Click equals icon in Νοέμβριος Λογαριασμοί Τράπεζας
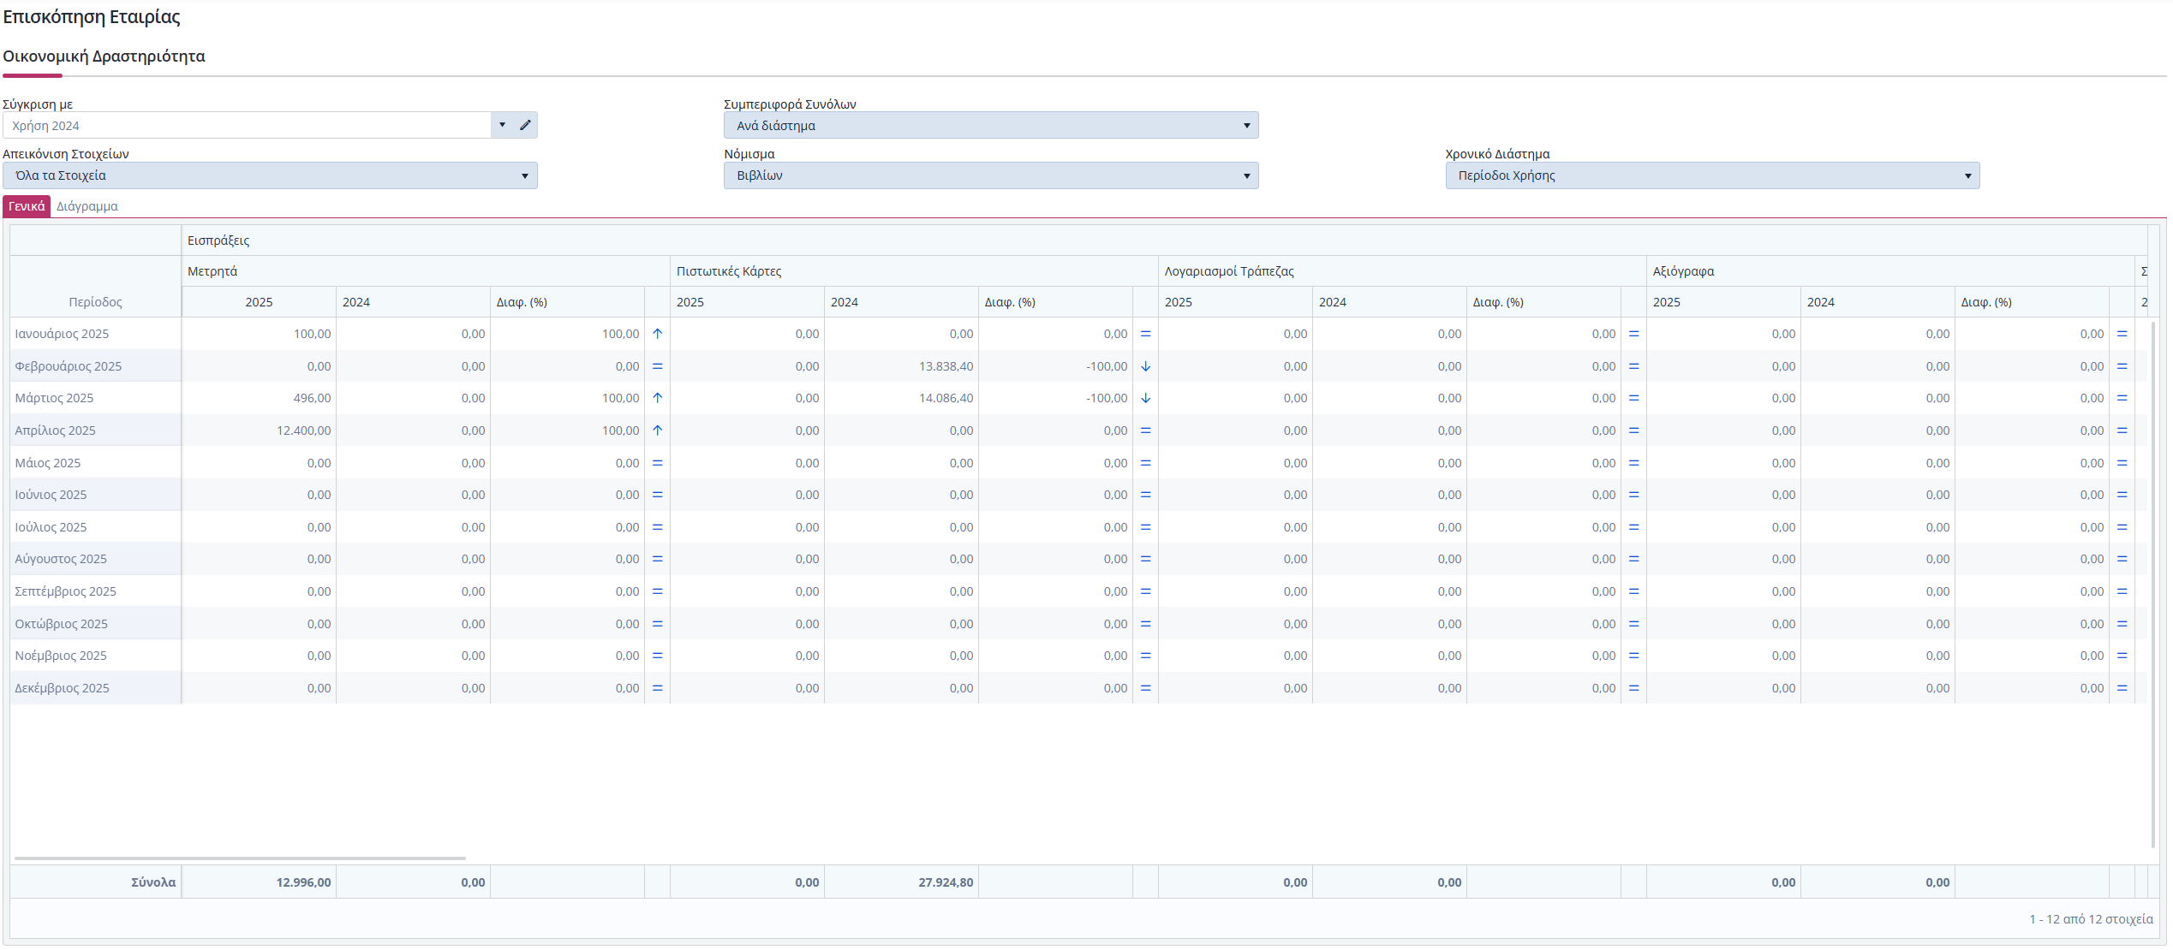 coord(1633,656)
